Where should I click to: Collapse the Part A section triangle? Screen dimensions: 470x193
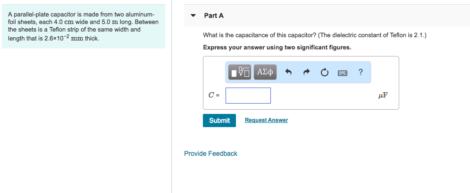pyautogui.click(x=193, y=16)
